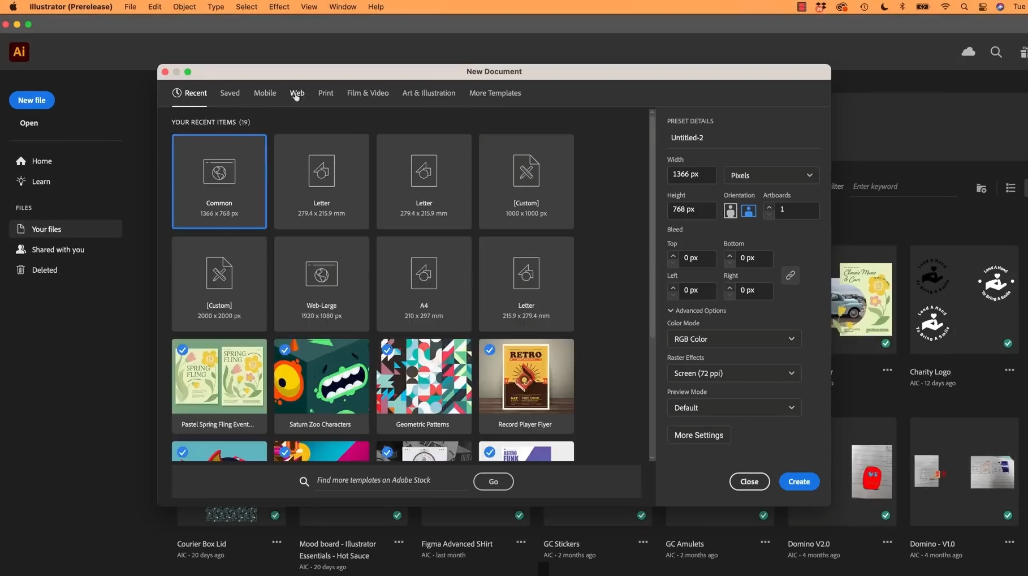The width and height of the screenshot is (1028, 576).
Task: Open the Screen (72 ppi) raster effects dropdown
Action: coord(733,373)
